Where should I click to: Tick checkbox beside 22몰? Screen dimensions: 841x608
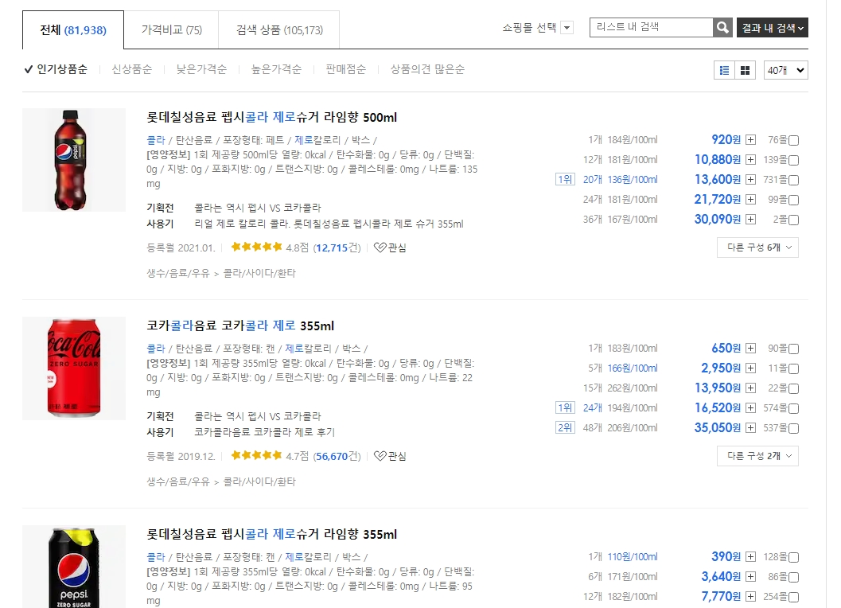click(x=794, y=389)
